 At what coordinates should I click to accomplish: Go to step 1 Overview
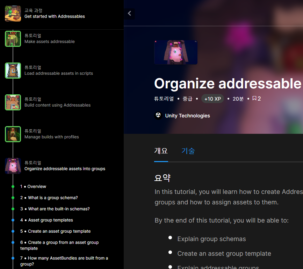33,187
